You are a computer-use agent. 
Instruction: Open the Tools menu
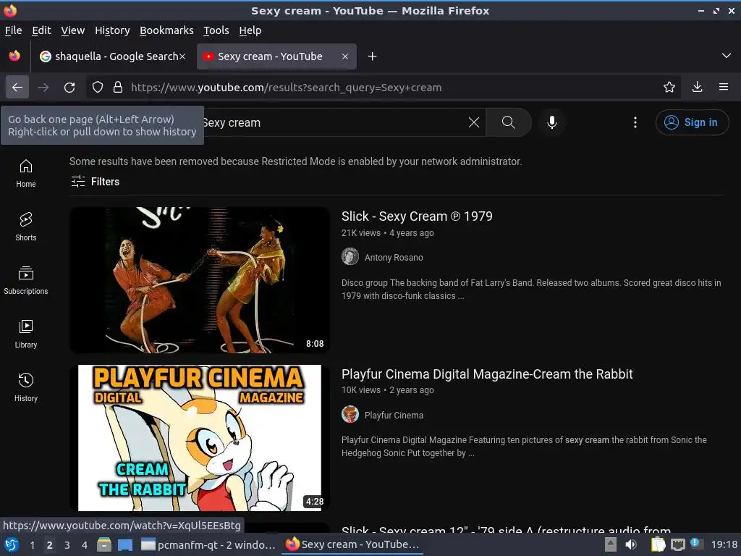coord(216,30)
